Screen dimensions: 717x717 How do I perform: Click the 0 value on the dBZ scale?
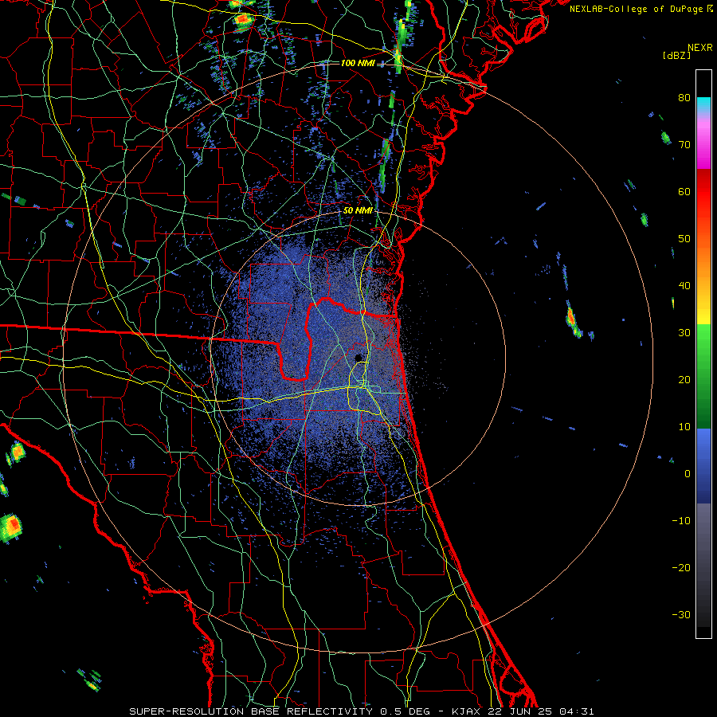[688, 474]
